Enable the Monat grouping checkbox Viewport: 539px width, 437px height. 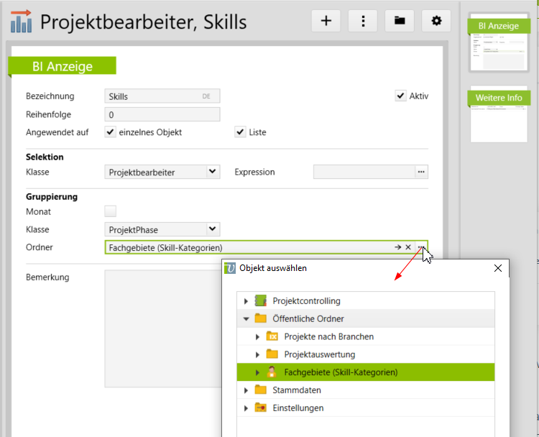point(111,211)
